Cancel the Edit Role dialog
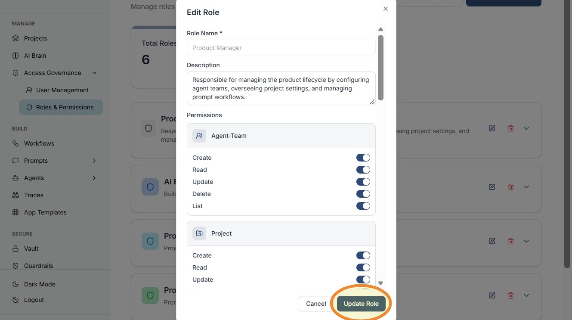Image resolution: width=572 pixels, height=320 pixels. [316, 304]
